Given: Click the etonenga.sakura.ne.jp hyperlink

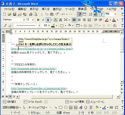Looking at the screenshot, I should [x=33, y=68].
